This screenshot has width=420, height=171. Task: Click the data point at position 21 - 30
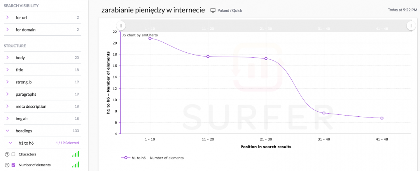(x=266, y=59)
